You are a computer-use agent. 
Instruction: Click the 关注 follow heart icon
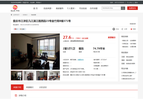pos(114,29)
